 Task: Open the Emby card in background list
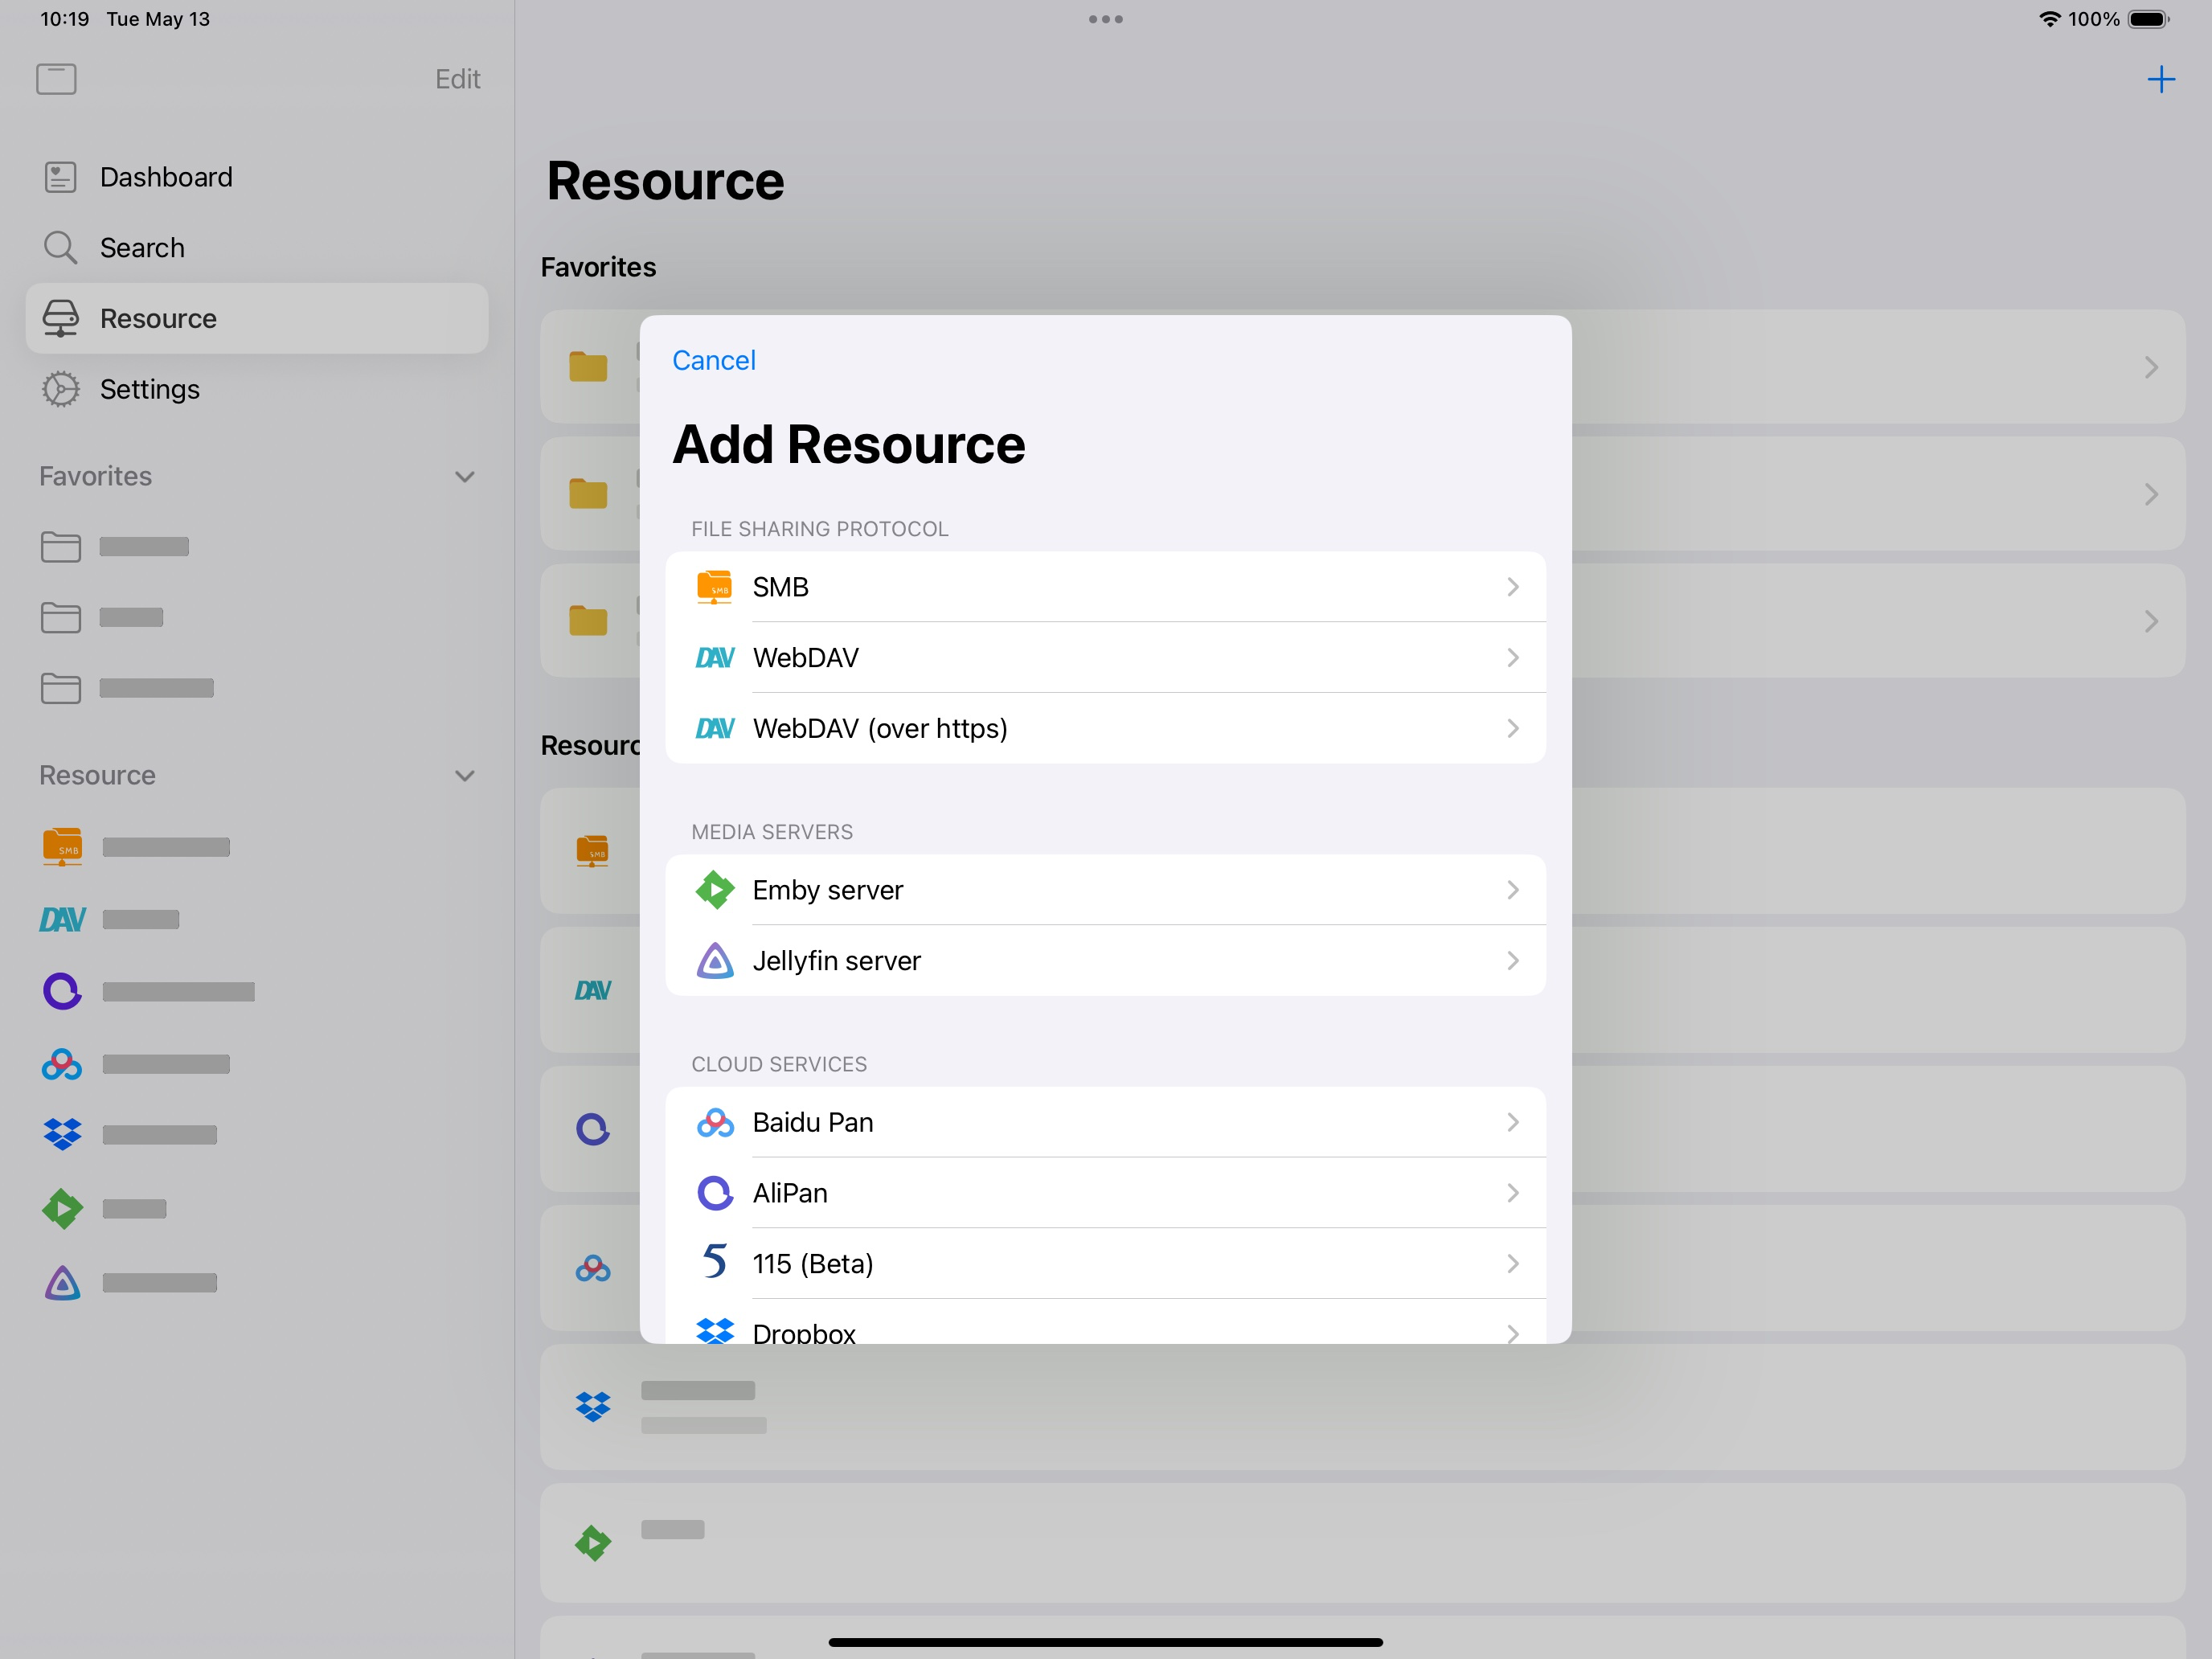1362,1543
